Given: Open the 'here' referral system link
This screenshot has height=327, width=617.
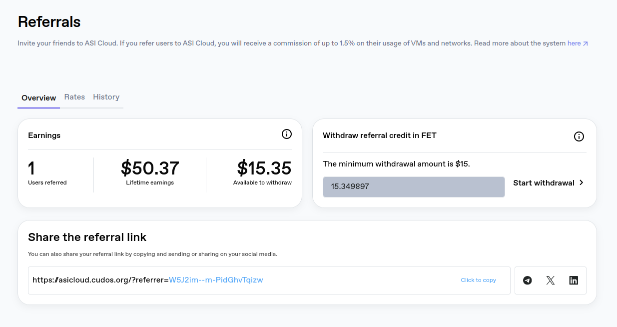Looking at the screenshot, I should (573, 43).
